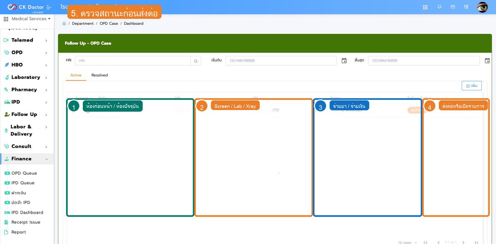Expand the Laboratory menu chevron
The height and width of the screenshot is (244, 496).
pyautogui.click(x=46, y=77)
